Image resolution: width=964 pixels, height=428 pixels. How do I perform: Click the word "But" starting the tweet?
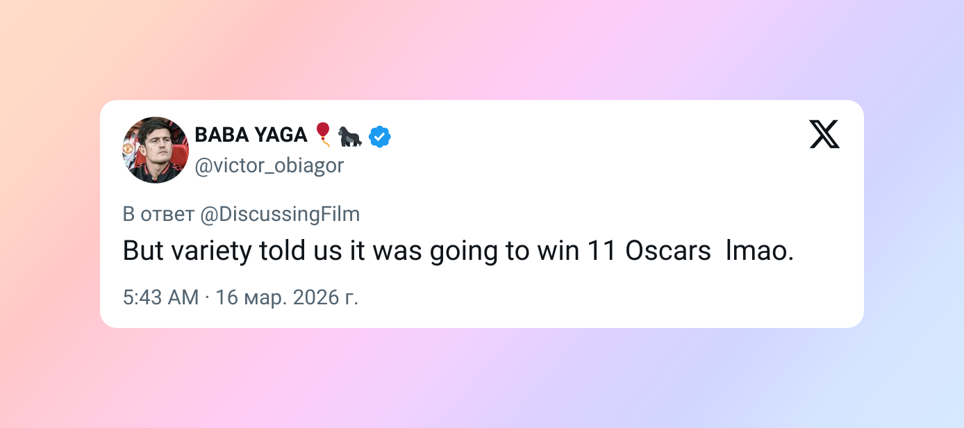144,251
